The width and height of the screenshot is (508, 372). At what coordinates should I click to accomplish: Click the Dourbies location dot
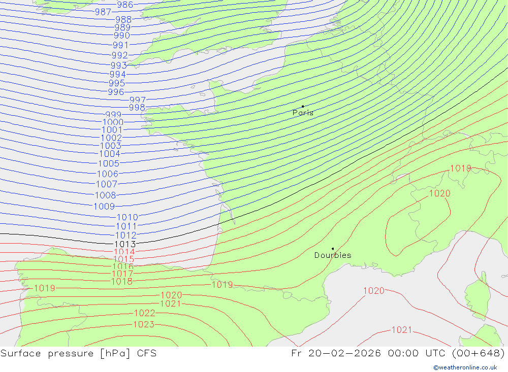pyautogui.click(x=333, y=249)
